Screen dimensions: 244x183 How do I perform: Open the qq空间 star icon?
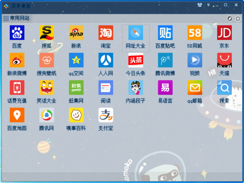coord(76,60)
